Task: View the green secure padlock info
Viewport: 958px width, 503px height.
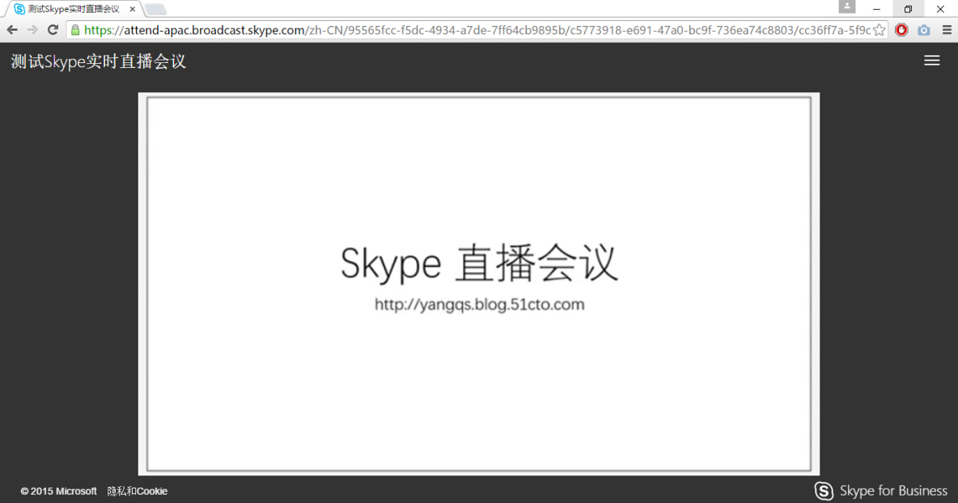Action: coord(75,30)
